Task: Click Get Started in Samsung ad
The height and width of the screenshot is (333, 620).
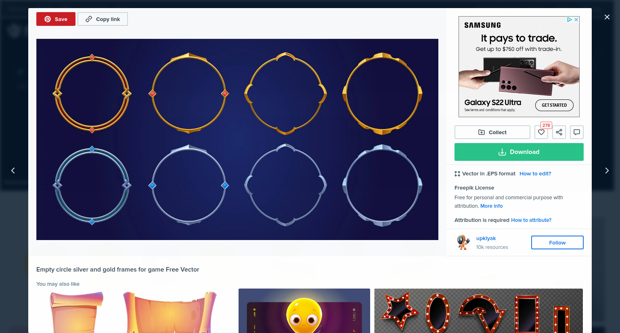Action: (x=554, y=105)
